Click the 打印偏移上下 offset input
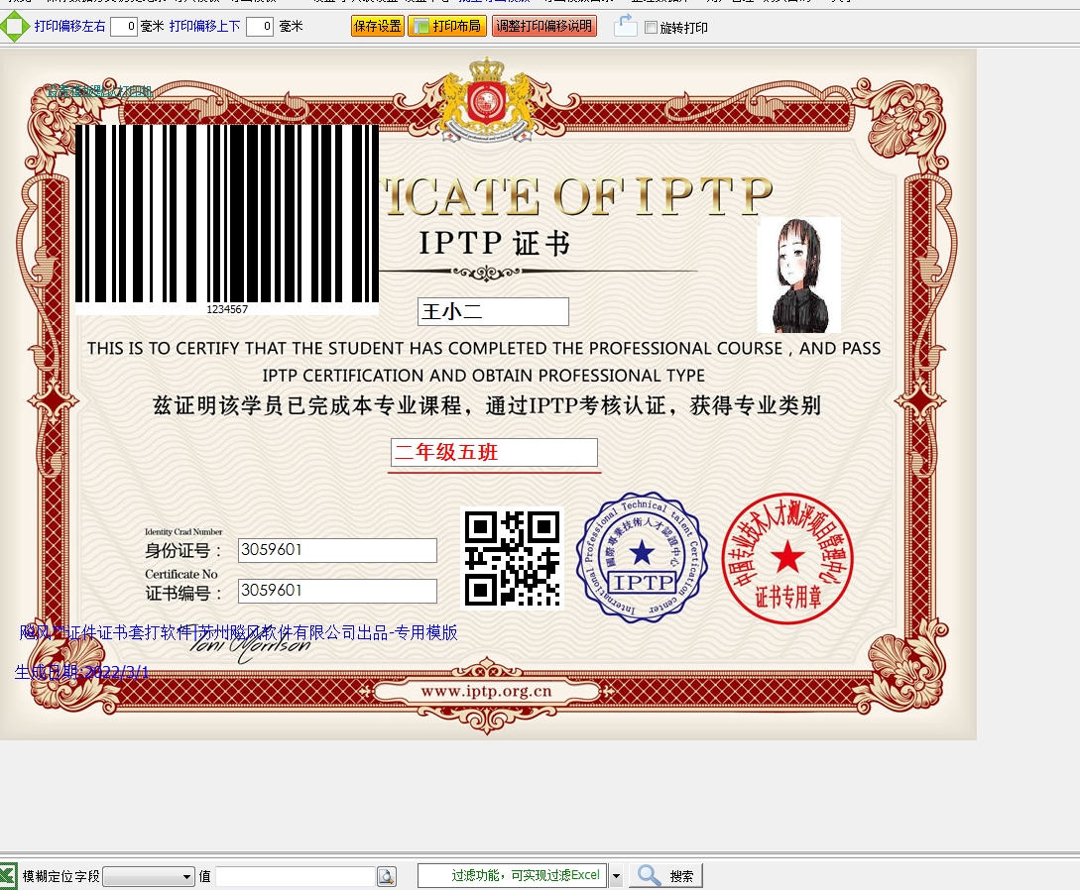 pyautogui.click(x=259, y=27)
